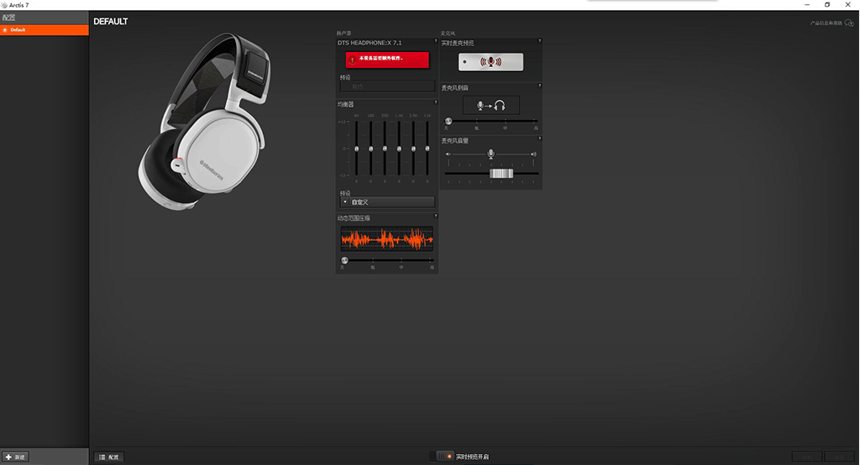
Task: Open help icon for 实时麦克预览 section
Action: coord(540,40)
